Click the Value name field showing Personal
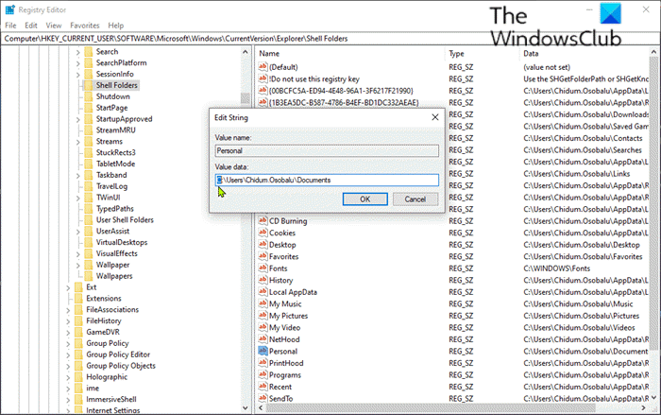Image resolution: width=661 pixels, height=415 pixels. (327, 150)
